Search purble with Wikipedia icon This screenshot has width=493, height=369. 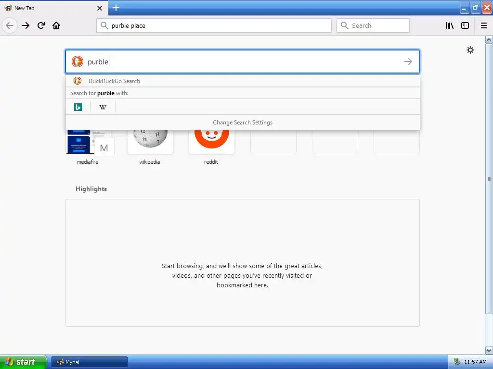click(x=103, y=107)
